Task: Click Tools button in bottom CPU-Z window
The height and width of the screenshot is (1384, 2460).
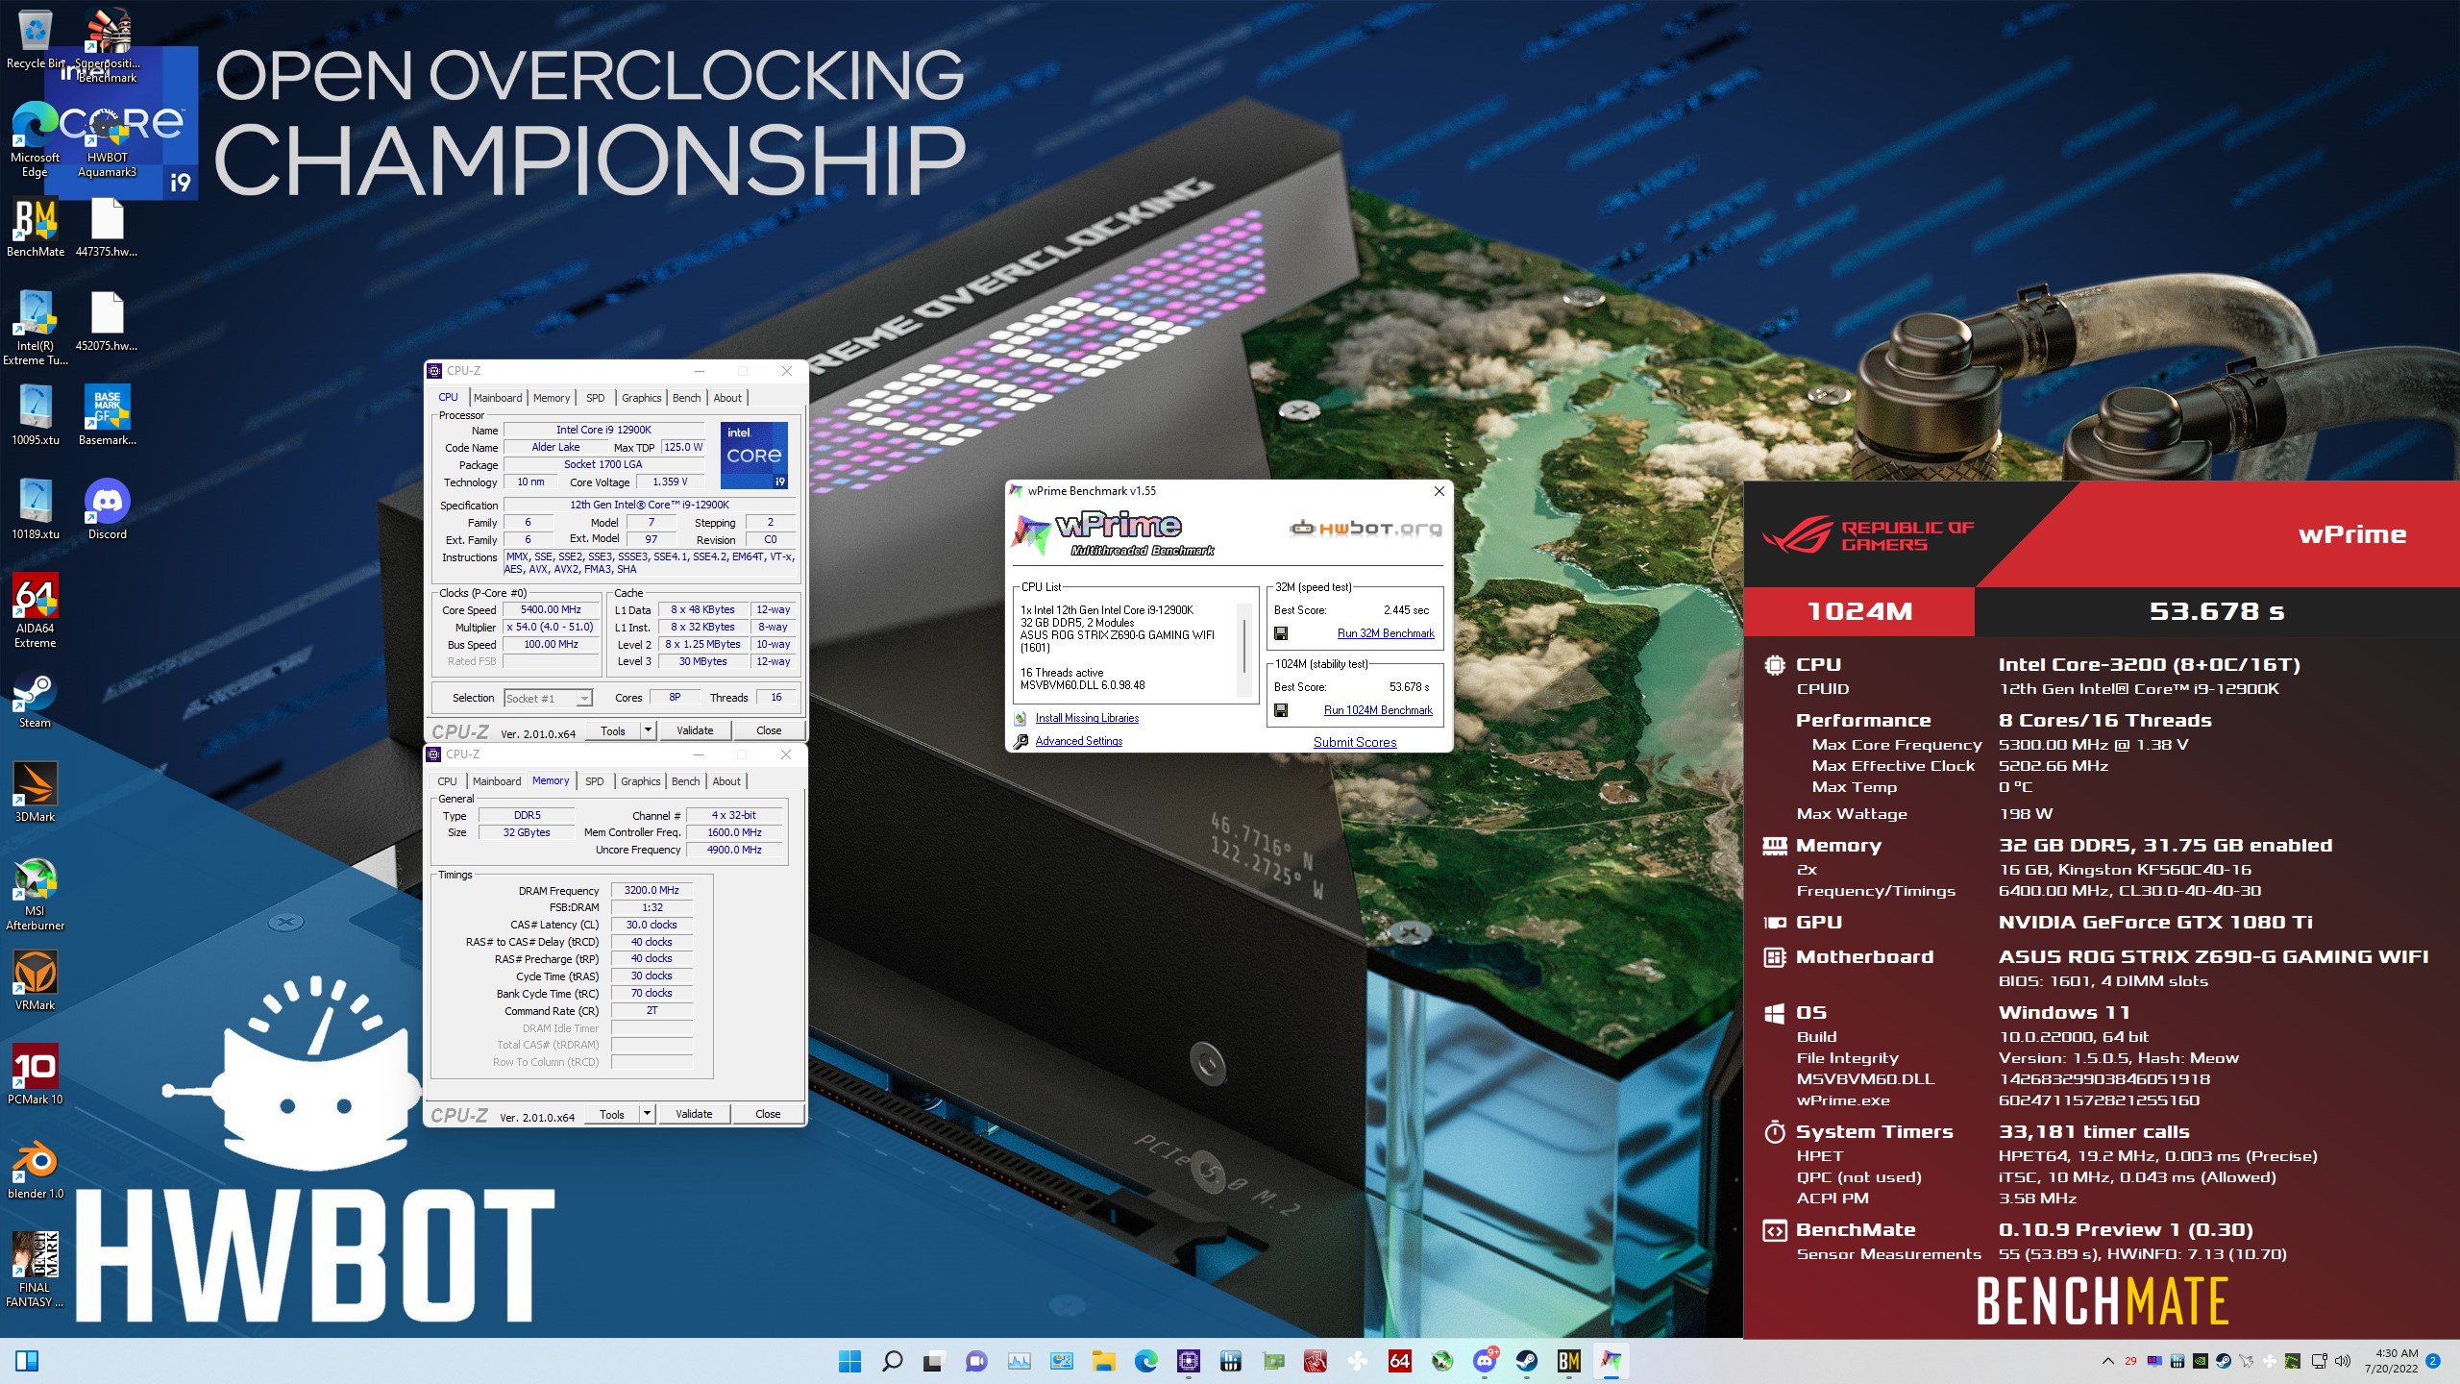Action: pyautogui.click(x=612, y=1114)
